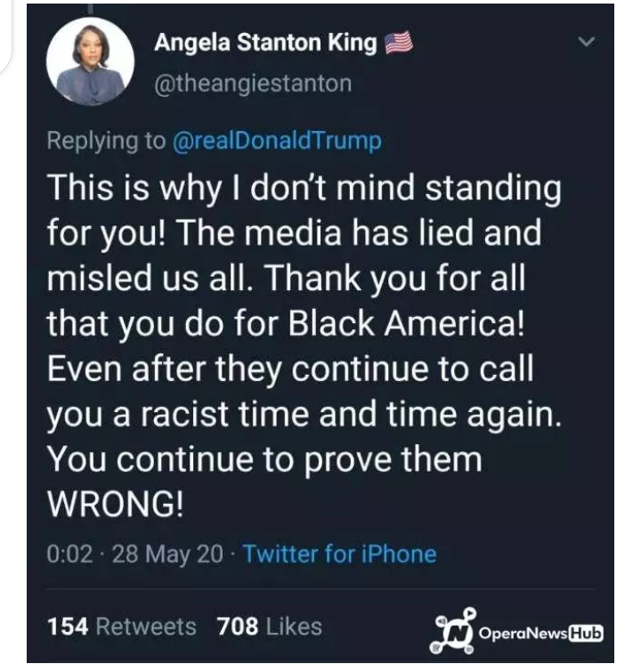
Task: Click the white rounded tab at top-left corner
Action: (6, 36)
